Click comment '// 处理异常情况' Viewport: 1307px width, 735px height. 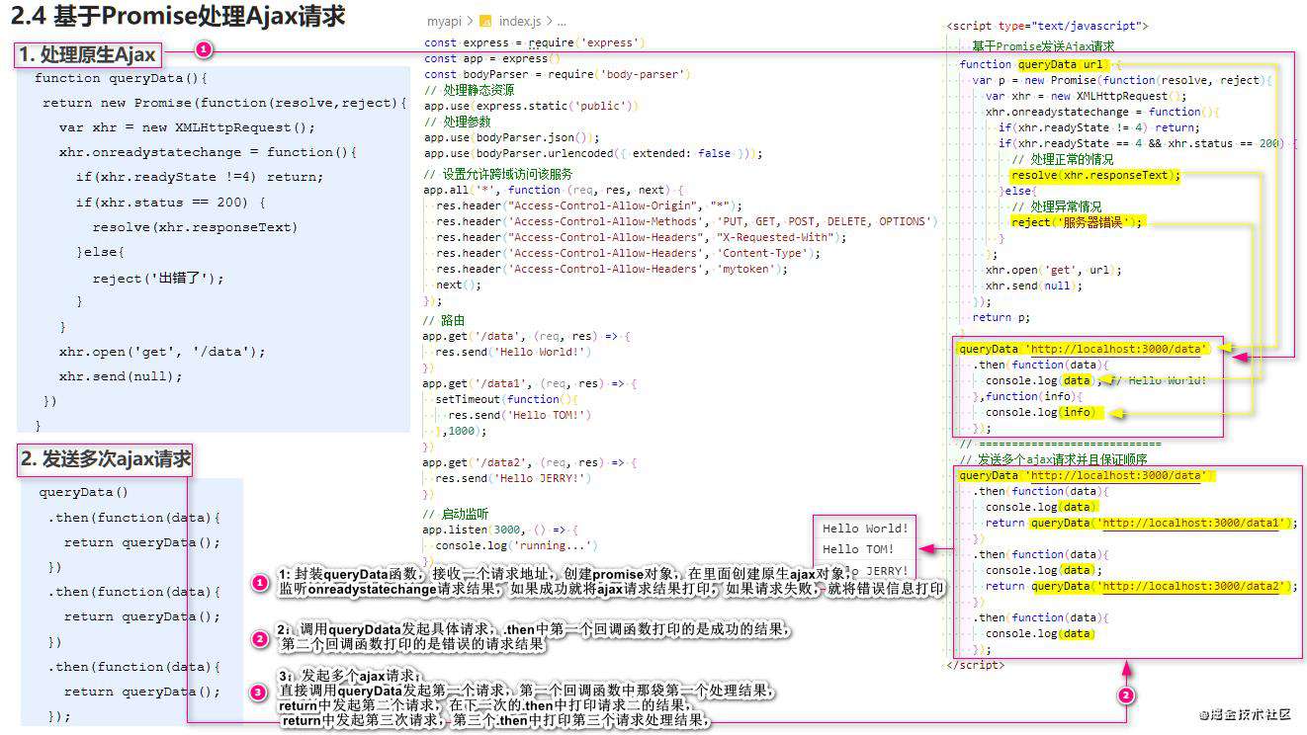pos(1056,206)
